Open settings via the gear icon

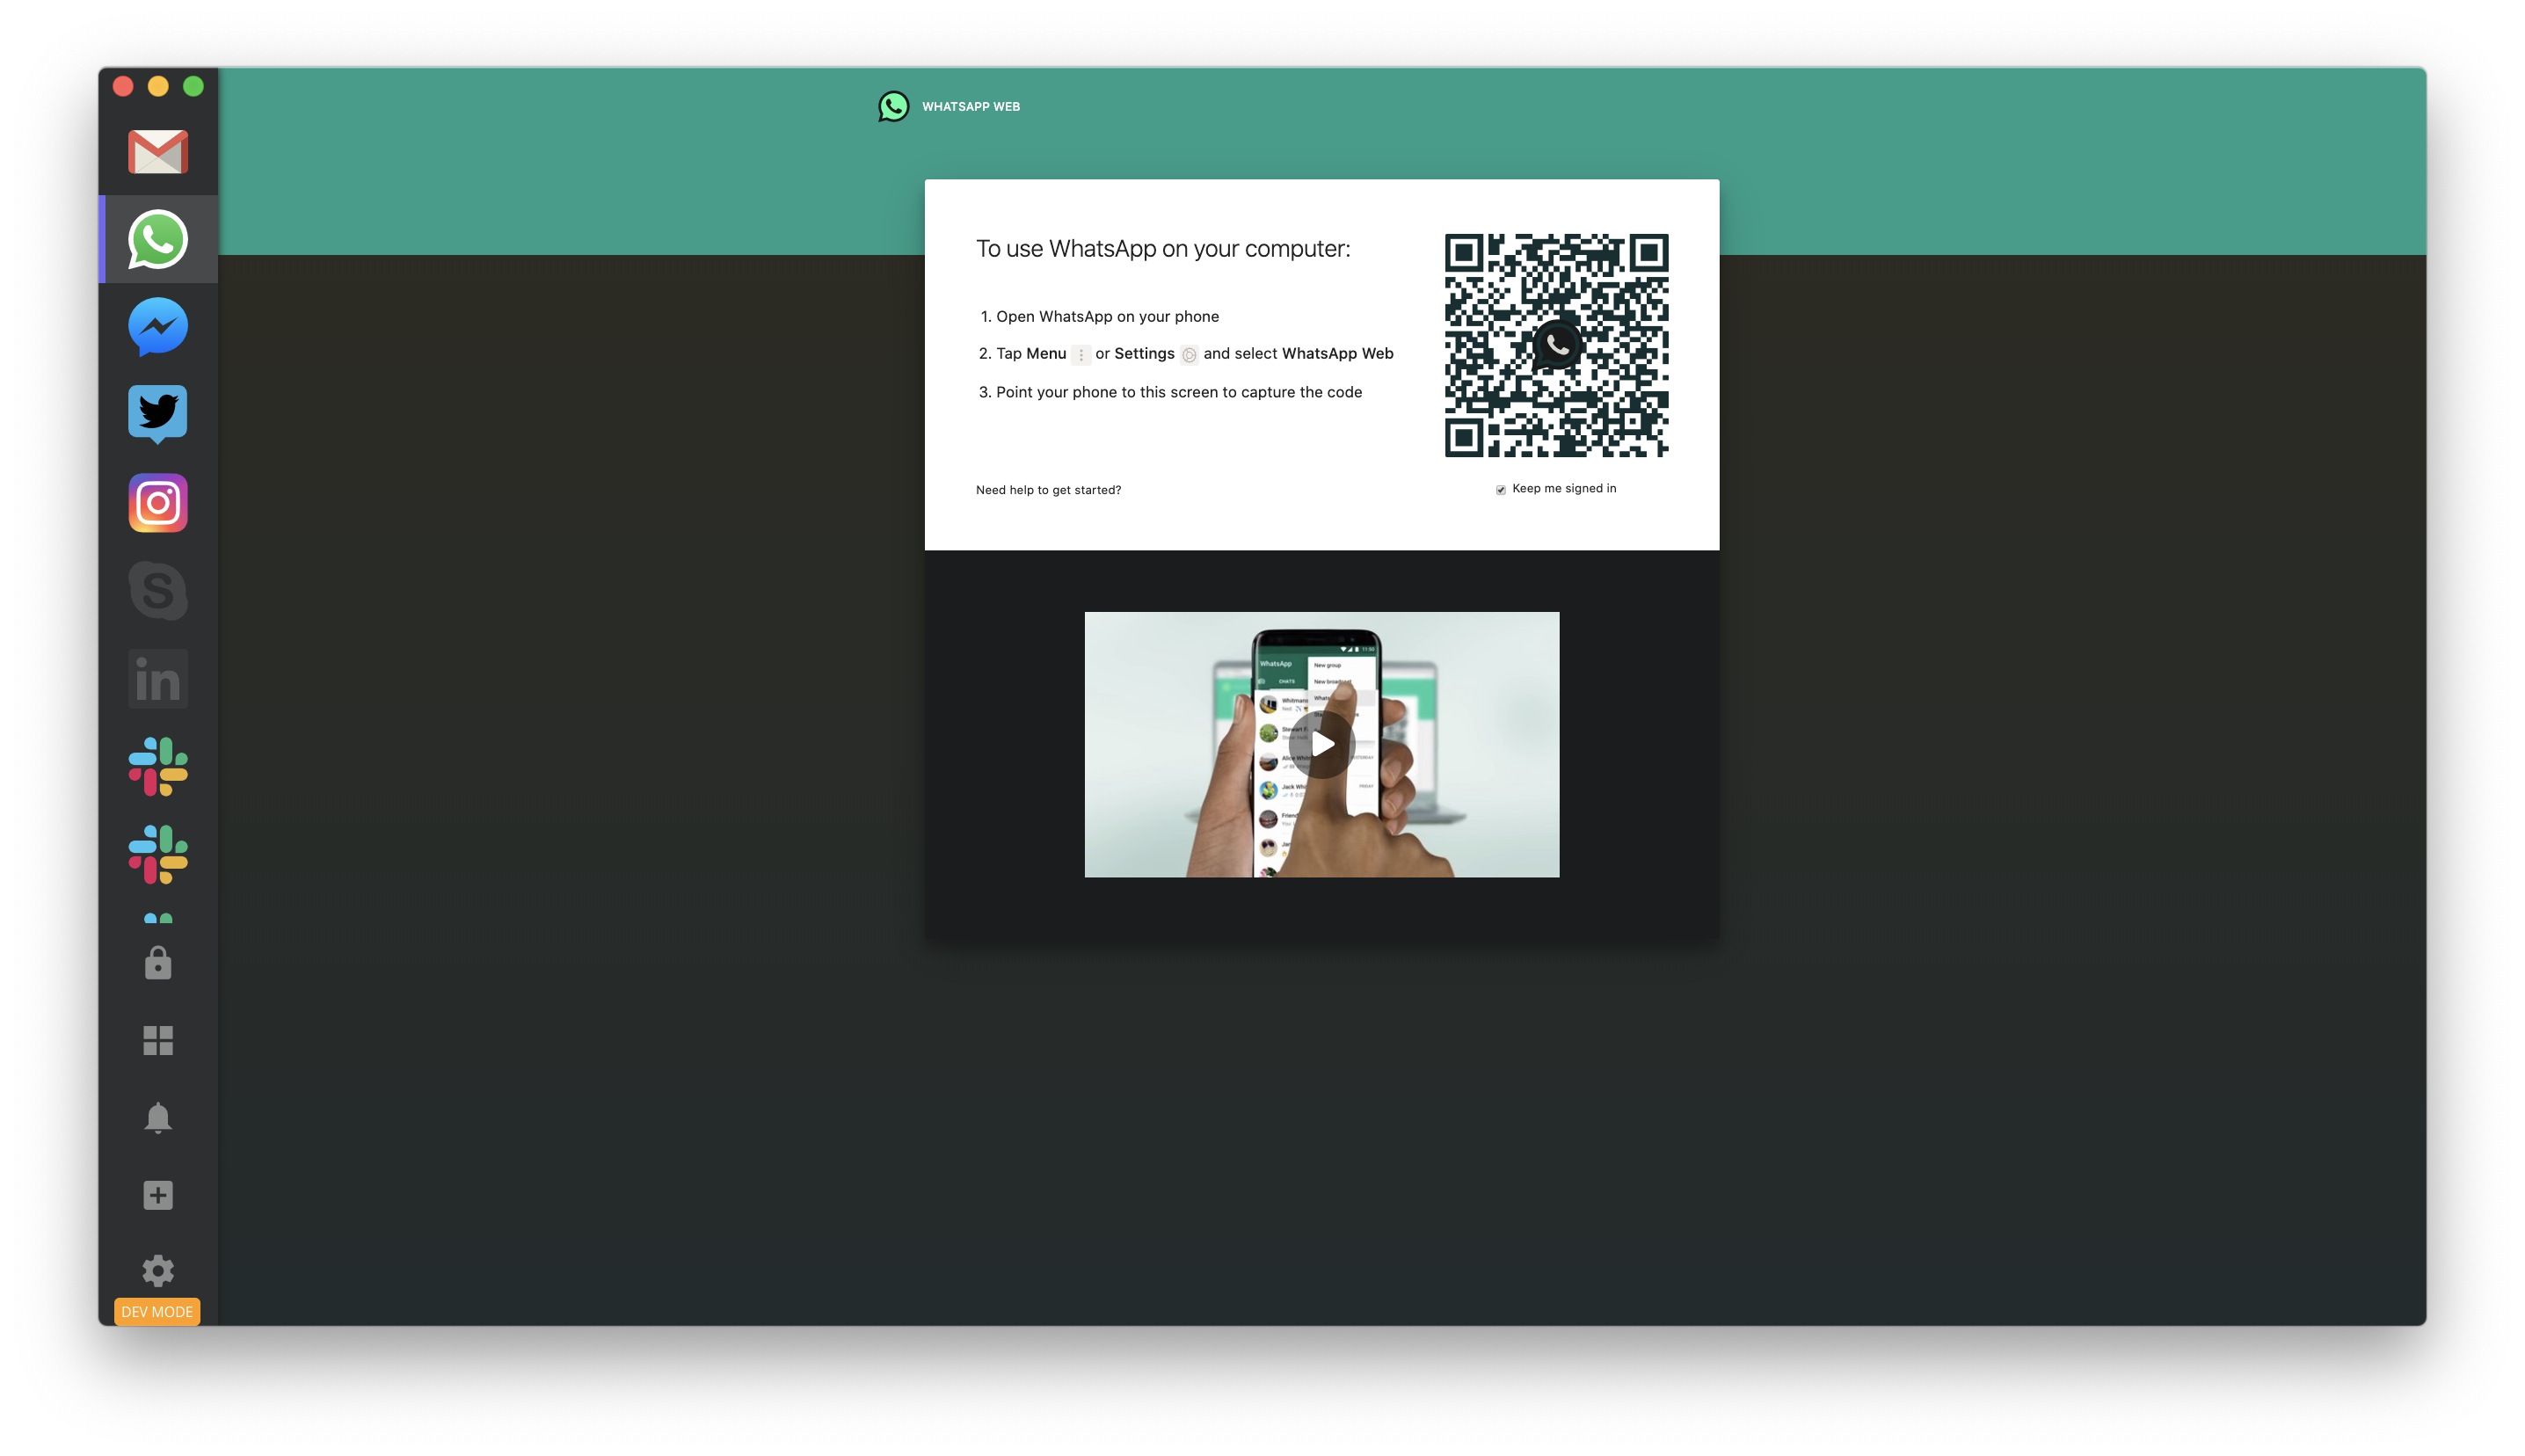point(158,1271)
